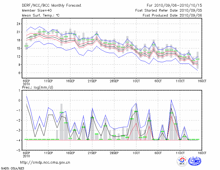Click 16SEP on the temperature chart axis
The image size is (220, 170).
[x=70, y=81]
